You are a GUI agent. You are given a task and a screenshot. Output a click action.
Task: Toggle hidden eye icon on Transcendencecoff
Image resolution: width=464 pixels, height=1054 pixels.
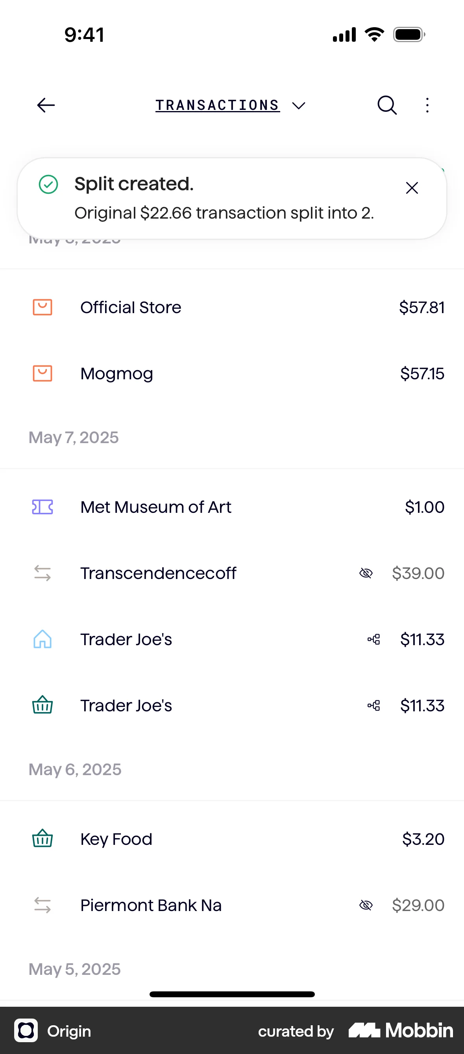coord(366,573)
